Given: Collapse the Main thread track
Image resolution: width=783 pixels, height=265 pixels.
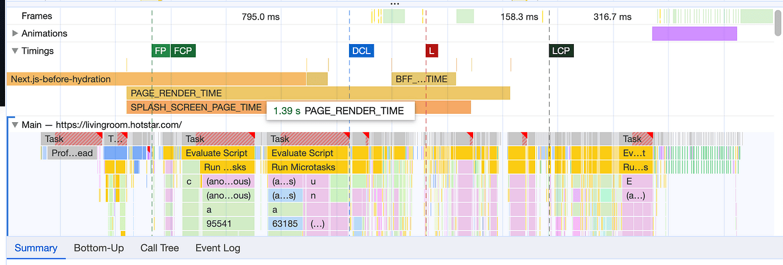Looking at the screenshot, I should [x=15, y=125].
